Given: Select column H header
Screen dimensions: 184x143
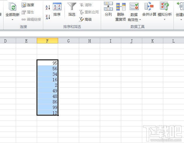Looking at the screenshot, I should [90, 41].
